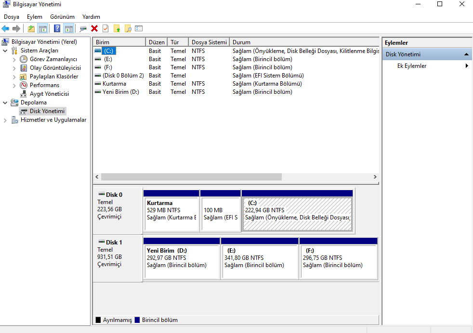Select the 100 MB EFI partition block
This screenshot has width=473, height=333.
221,211
